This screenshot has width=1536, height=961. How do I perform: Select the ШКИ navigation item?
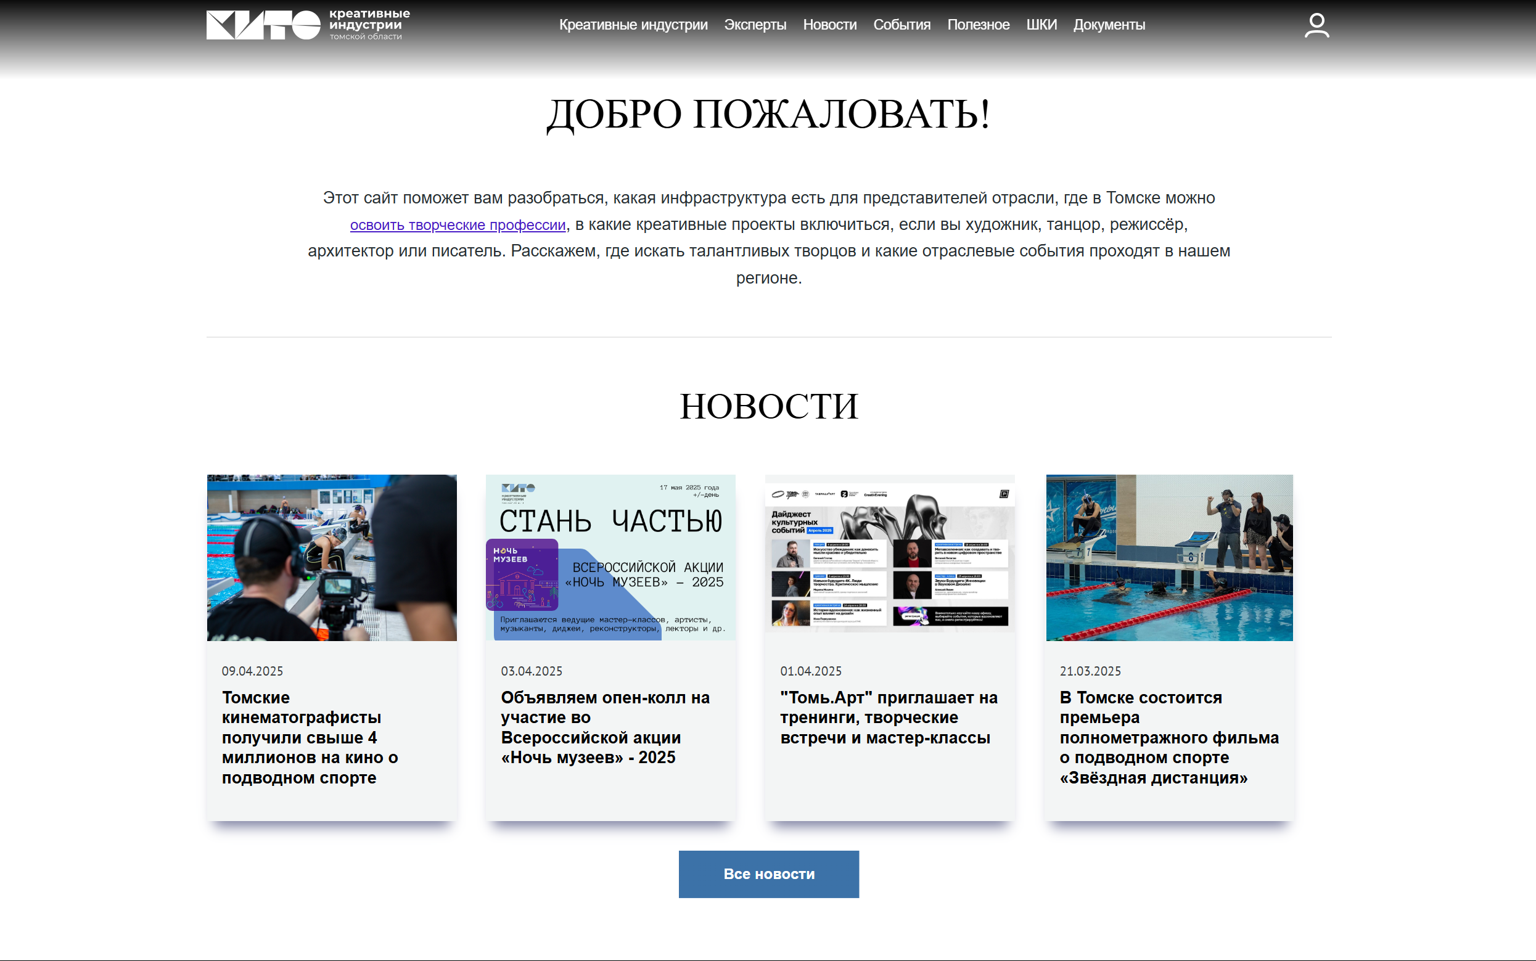1041,25
